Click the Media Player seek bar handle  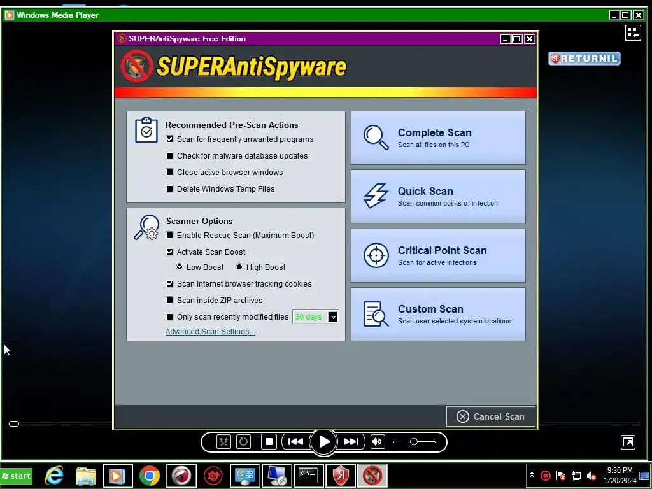pyautogui.click(x=14, y=423)
